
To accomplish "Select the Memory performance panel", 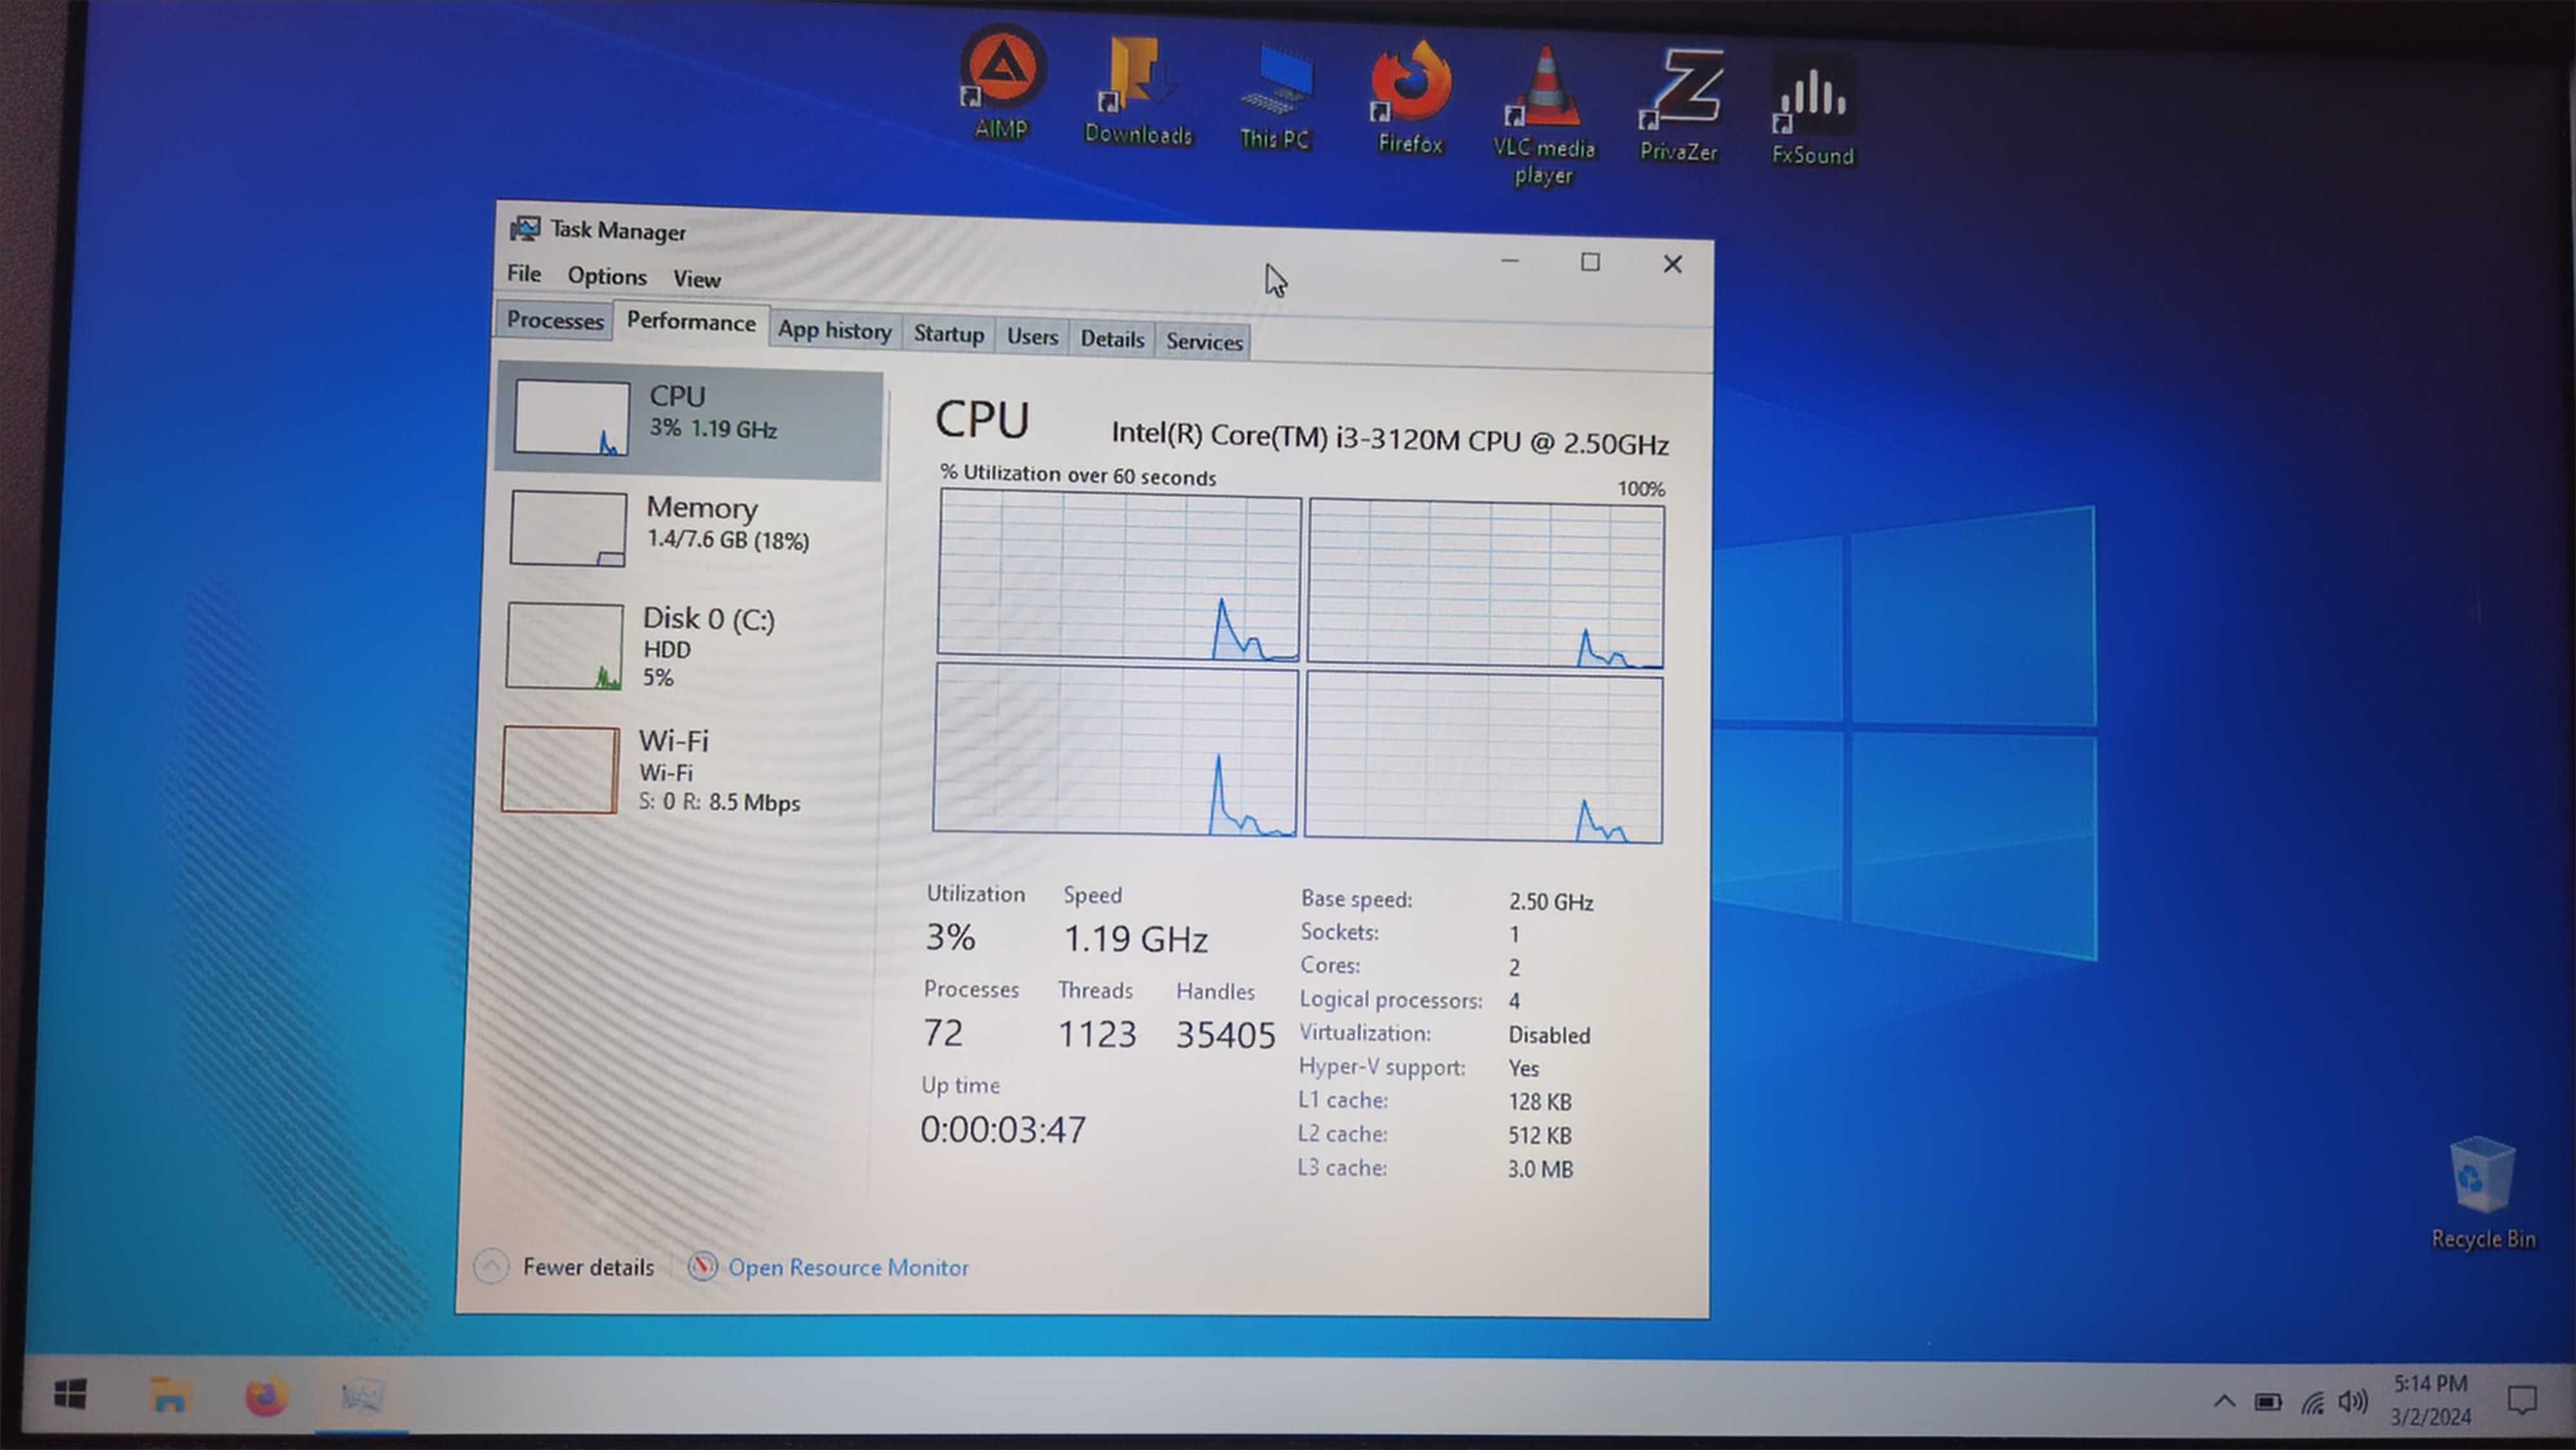I will tap(690, 522).
